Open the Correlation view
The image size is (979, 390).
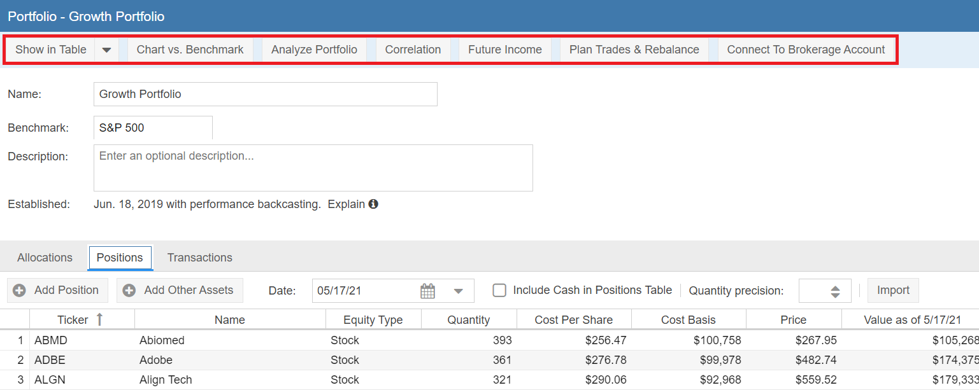click(x=413, y=50)
